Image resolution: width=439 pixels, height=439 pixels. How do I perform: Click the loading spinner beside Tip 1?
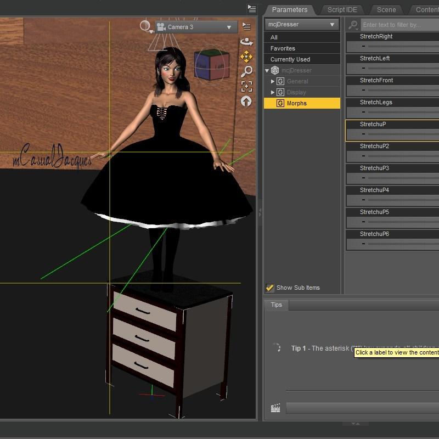277,347
